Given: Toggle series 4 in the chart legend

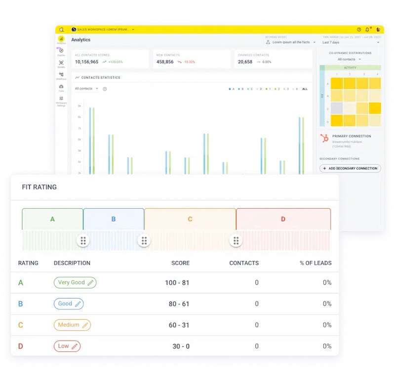Looking at the screenshot, I should 295,89.
